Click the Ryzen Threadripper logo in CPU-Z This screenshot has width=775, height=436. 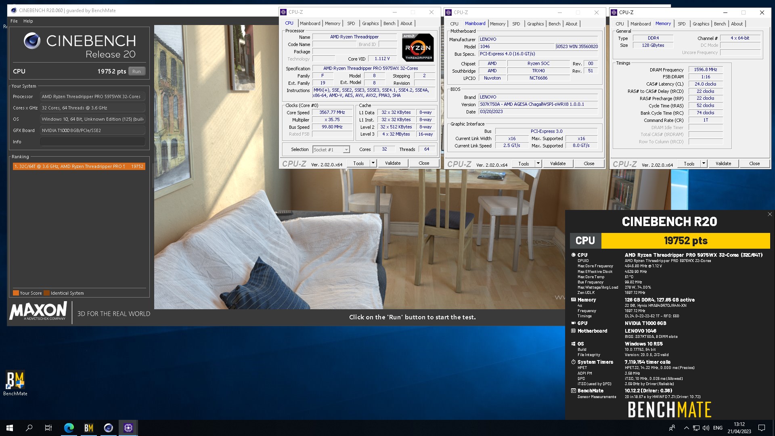[x=418, y=47]
